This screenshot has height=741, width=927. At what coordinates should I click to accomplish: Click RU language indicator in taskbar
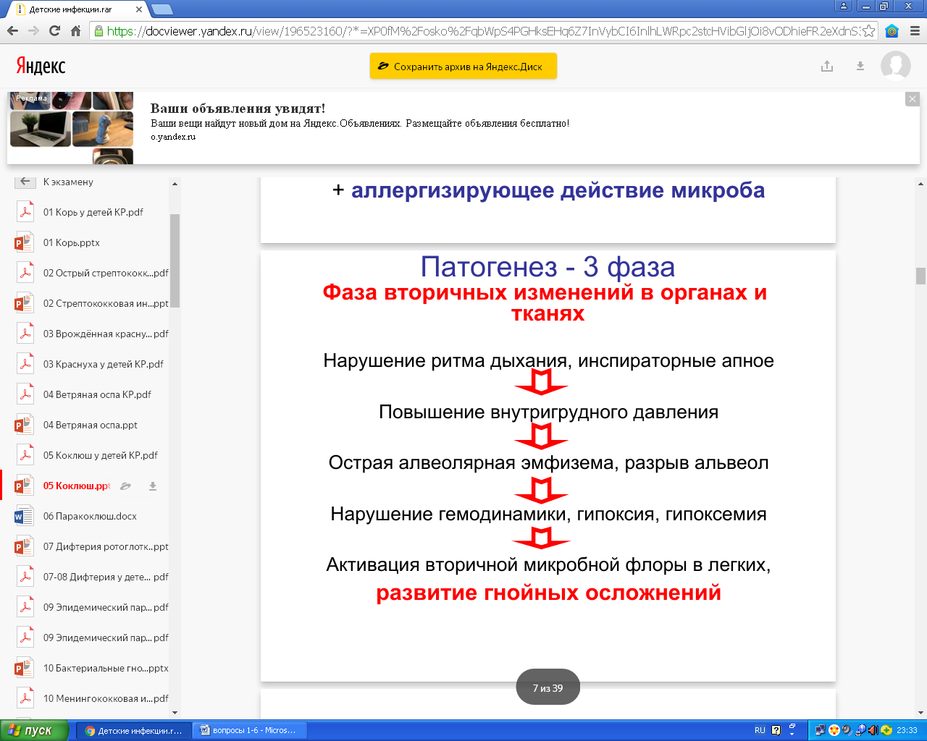(x=760, y=730)
